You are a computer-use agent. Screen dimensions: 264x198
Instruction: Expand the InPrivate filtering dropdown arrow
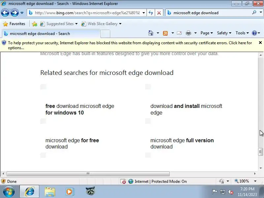tap(228, 181)
